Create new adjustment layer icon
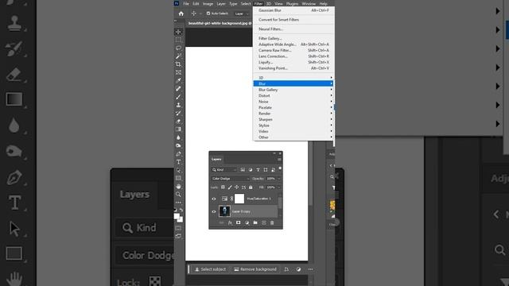Viewport: 509px width, 286px height. [x=247, y=222]
